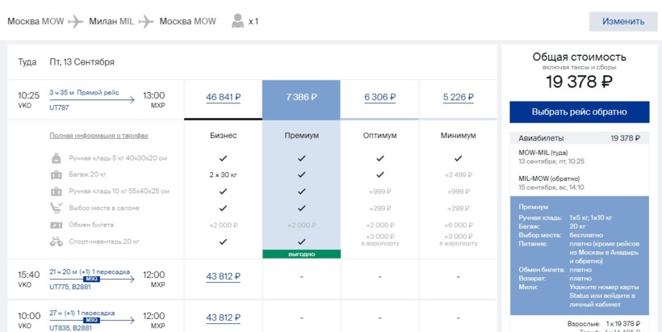Viewport: 662px width, 332px height.
Task: Expand the 10:00 flight Business fare 43 812 ₽
Action: (224, 317)
